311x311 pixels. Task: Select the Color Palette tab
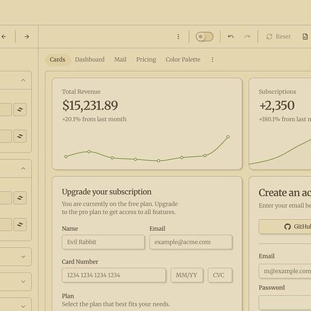click(183, 59)
